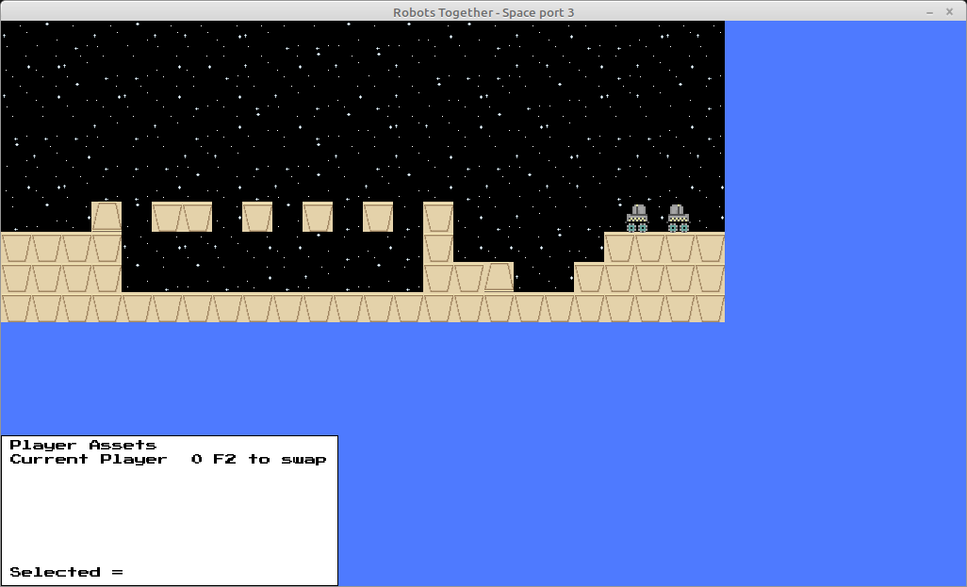Click the "Current Player" label
Image resolution: width=967 pixels, height=587 pixels.
[88, 459]
